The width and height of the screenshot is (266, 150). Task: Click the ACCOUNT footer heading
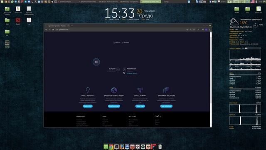coord(132,117)
